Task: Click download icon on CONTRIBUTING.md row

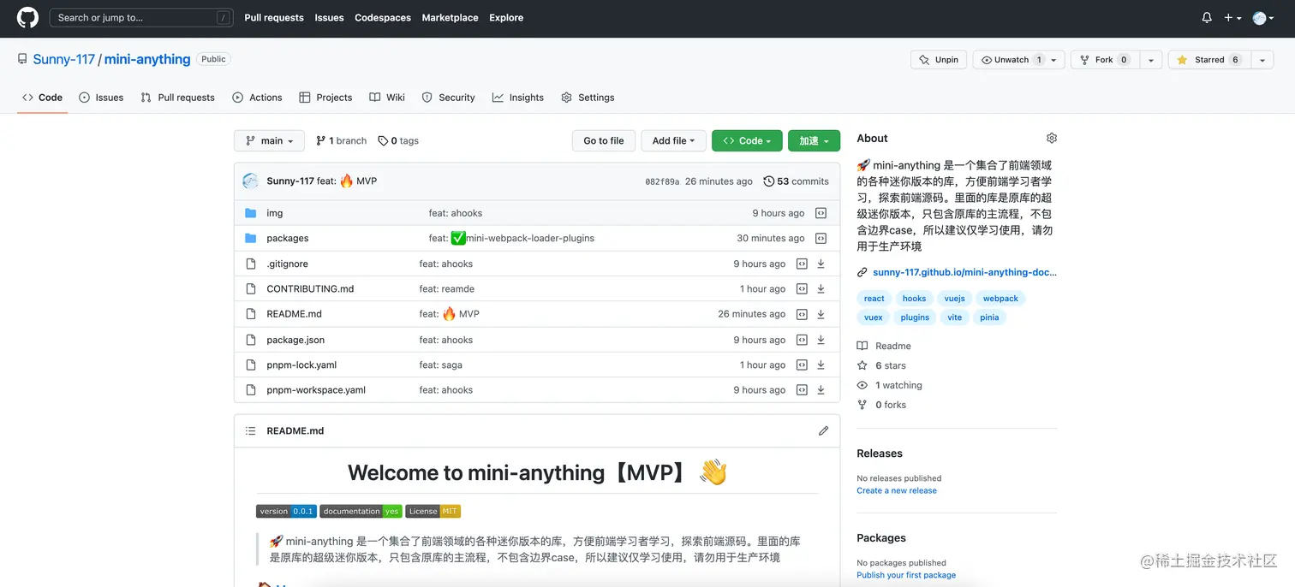Action: coord(821,289)
